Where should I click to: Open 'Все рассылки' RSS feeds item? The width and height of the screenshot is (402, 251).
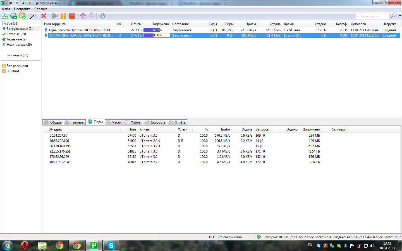17,66
